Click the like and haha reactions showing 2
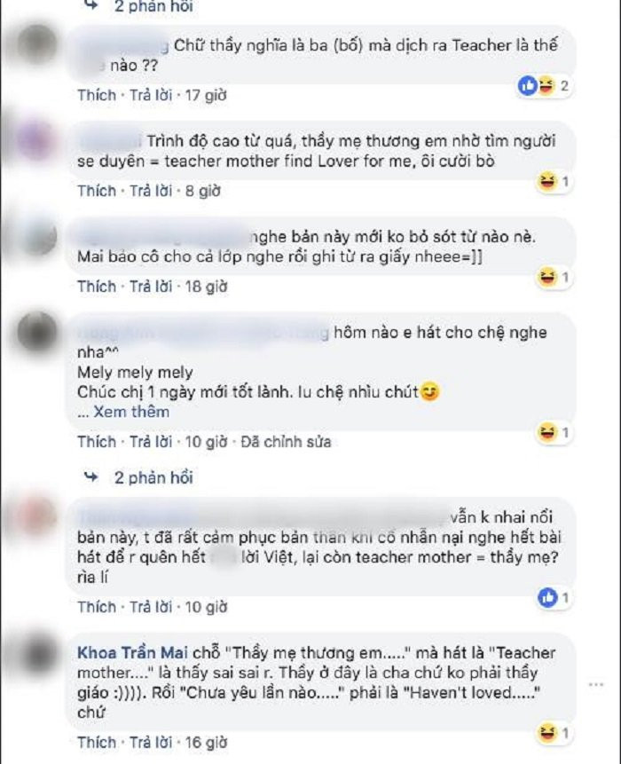621x764 pixels. [544, 86]
